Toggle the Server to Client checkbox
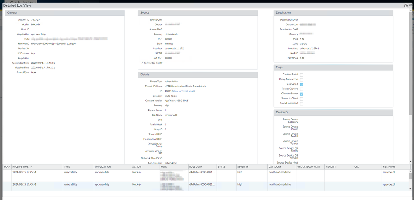Image resolution: width=414 pixels, height=200 pixels. (302, 99)
